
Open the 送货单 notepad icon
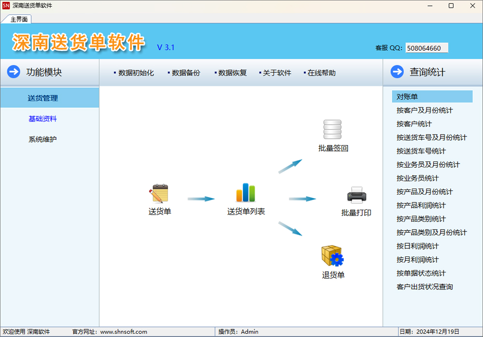pos(158,193)
